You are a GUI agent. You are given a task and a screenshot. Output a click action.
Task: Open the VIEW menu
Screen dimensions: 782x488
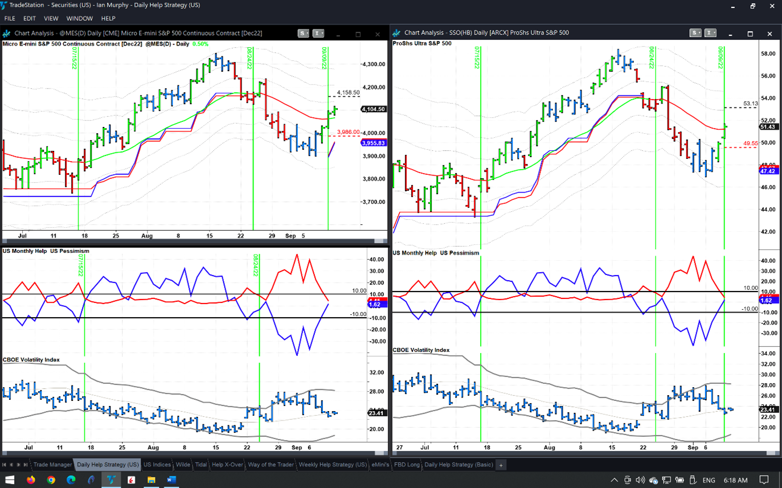(51, 18)
